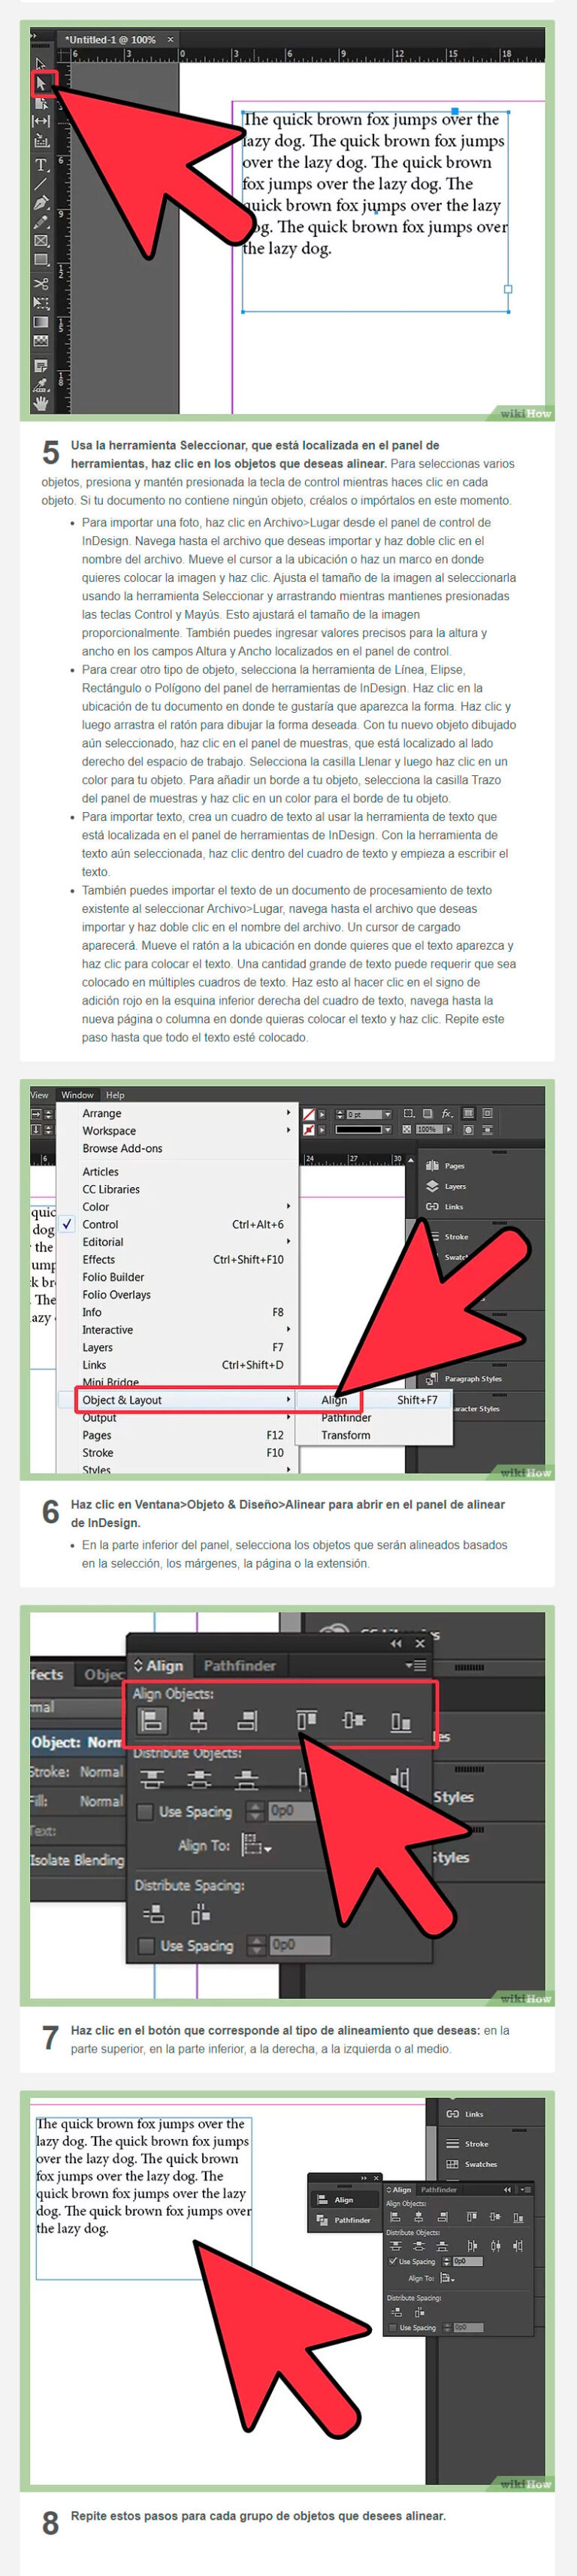Screen dimensions: 577x2576
Task: Choose Transform in the Object & Layout submenu
Action: click(x=345, y=1435)
